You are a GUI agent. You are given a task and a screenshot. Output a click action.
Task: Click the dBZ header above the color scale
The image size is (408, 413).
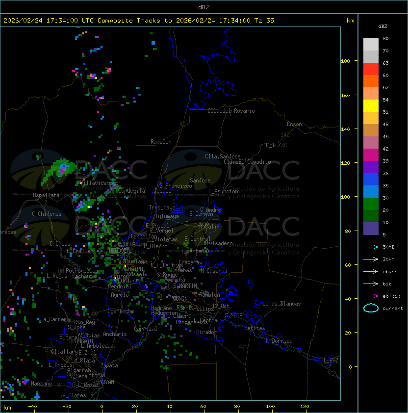click(x=382, y=26)
